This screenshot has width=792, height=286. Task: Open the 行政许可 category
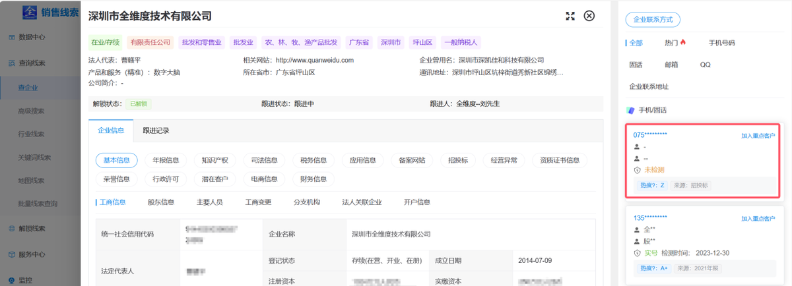166,179
